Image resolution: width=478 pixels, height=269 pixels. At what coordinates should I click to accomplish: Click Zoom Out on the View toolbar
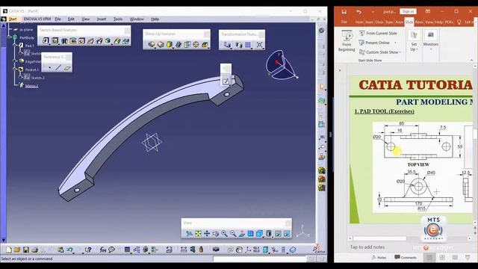233,234
